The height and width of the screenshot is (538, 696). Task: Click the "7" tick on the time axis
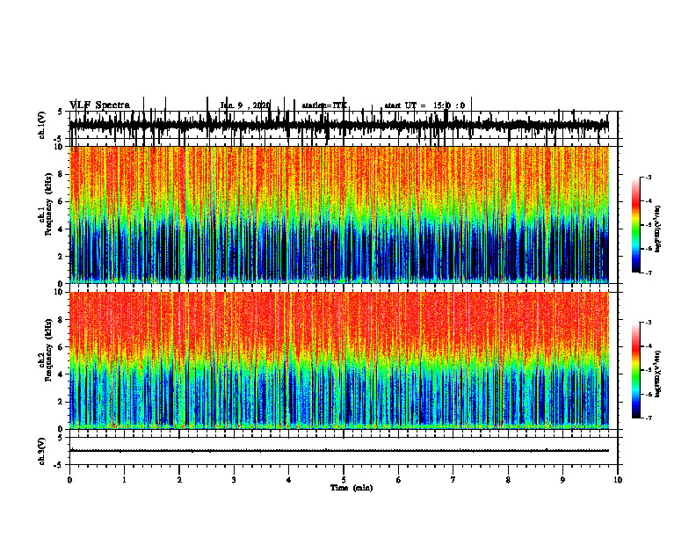tap(453, 480)
